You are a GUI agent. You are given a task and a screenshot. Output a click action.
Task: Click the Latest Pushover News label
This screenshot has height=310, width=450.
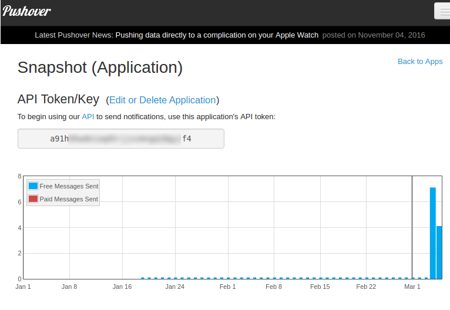[x=74, y=35]
